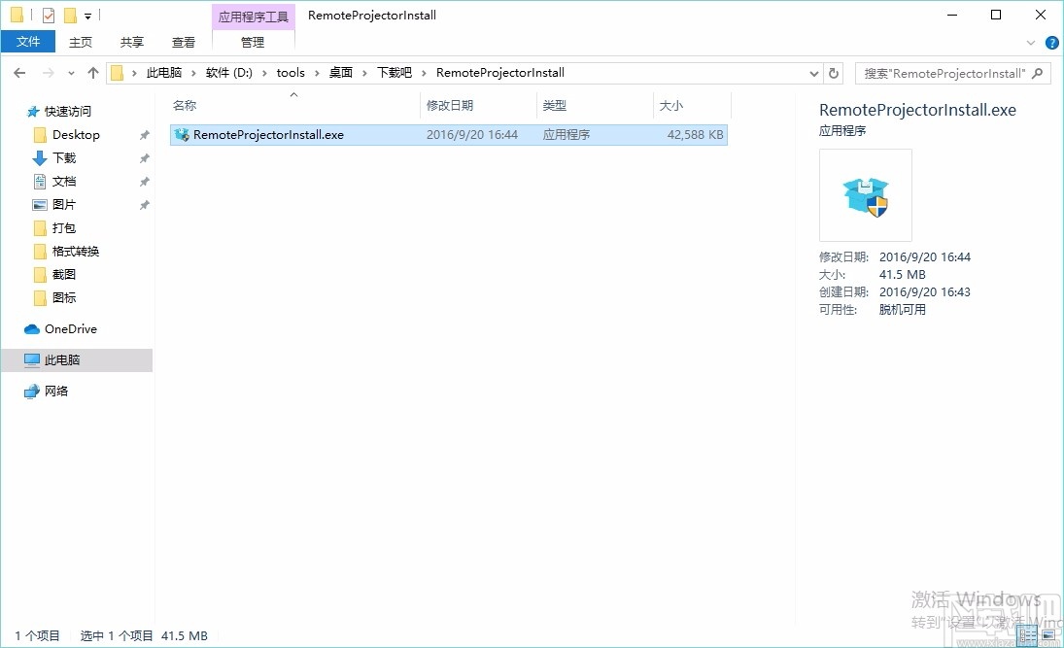Screen dimensions: 1064x648
Task: Click the refresh icon in the address bar
Action: click(x=834, y=72)
